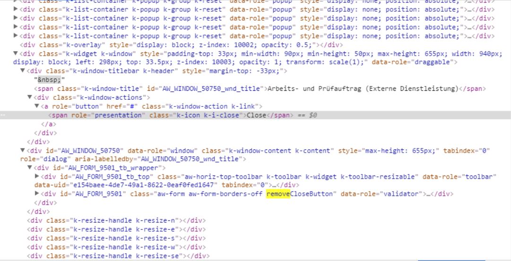Click the href value "#" on the anchor
The image size is (511, 261).
pyautogui.click(x=132, y=106)
